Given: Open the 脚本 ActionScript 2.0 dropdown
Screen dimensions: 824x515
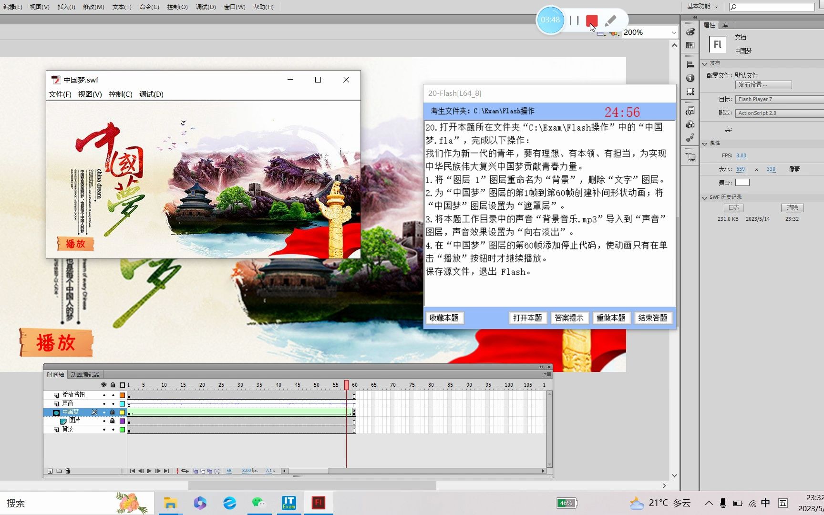Looking at the screenshot, I should (780, 113).
